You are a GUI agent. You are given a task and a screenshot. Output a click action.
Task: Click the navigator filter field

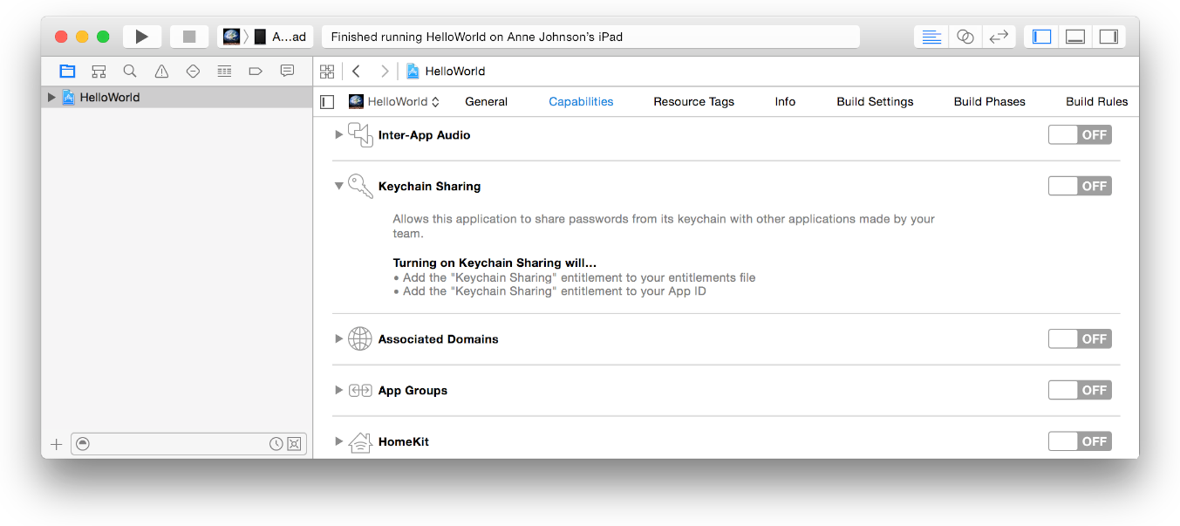coord(188,444)
